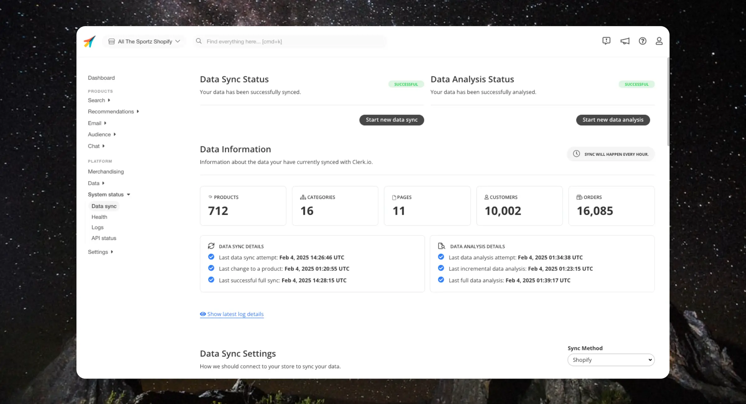
Task: Click the Categories count 16
Action: (307, 211)
